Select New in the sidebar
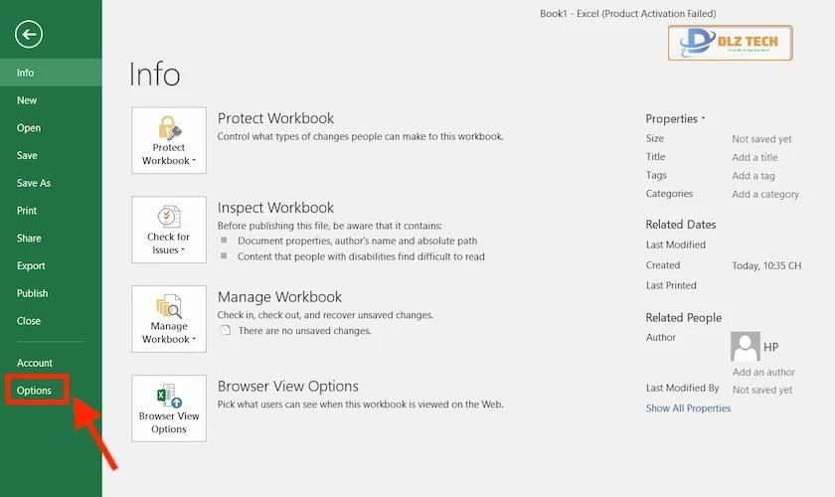Viewport: 835px width, 497px height. pos(27,100)
